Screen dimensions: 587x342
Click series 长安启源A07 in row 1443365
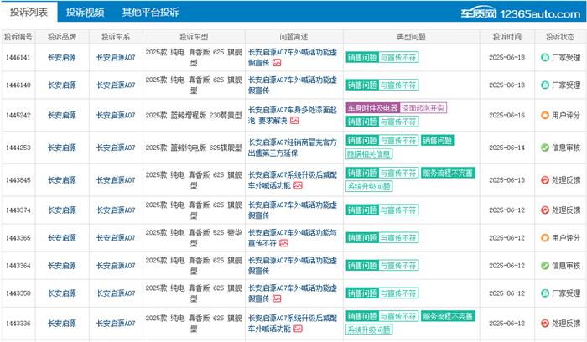coord(116,237)
